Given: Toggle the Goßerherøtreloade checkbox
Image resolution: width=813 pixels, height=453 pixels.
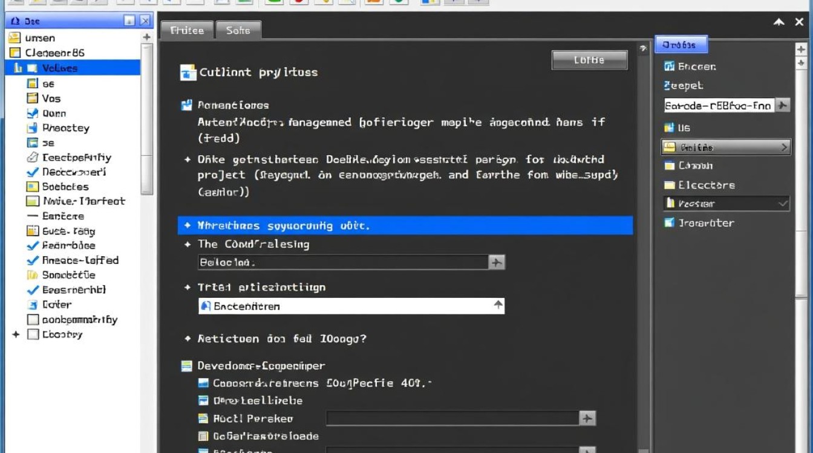Looking at the screenshot, I should (x=203, y=436).
